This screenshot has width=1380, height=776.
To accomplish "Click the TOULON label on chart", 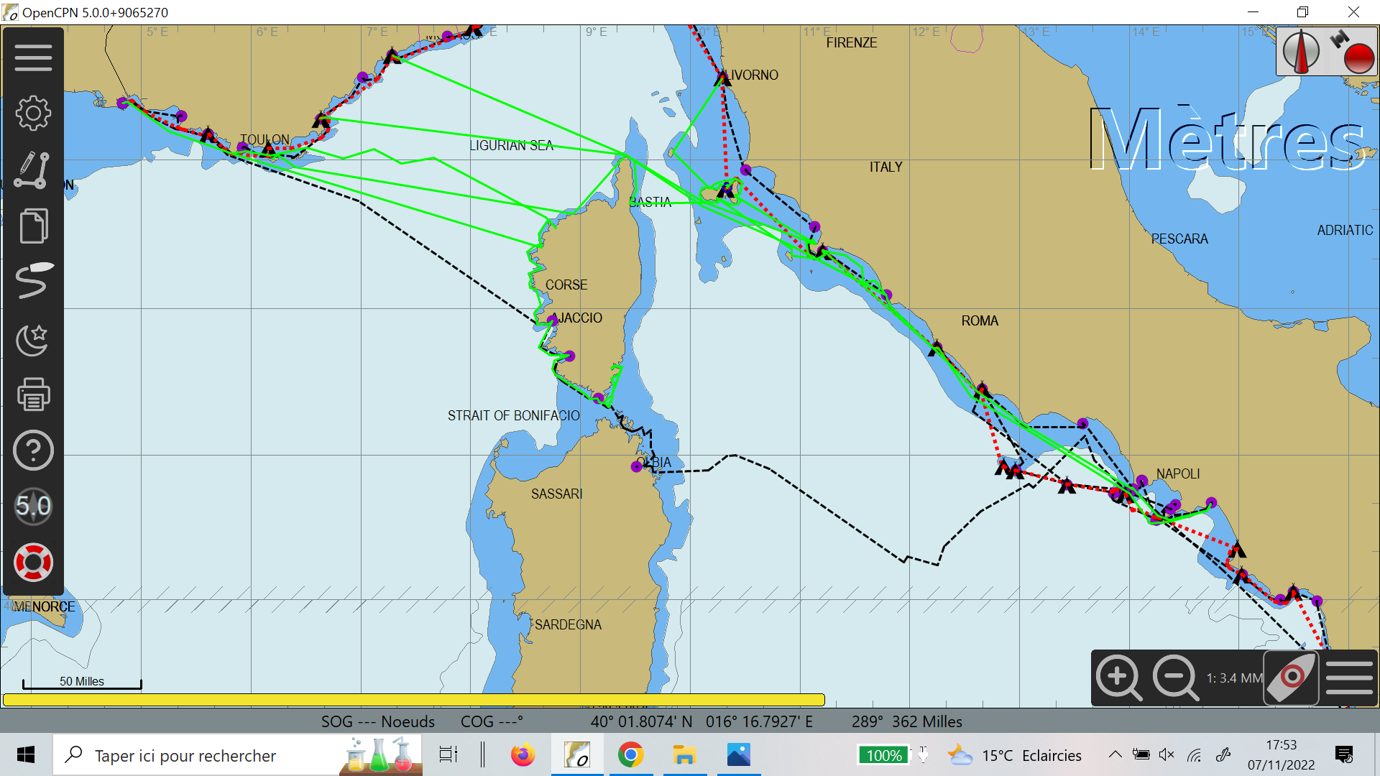I will pos(264,139).
